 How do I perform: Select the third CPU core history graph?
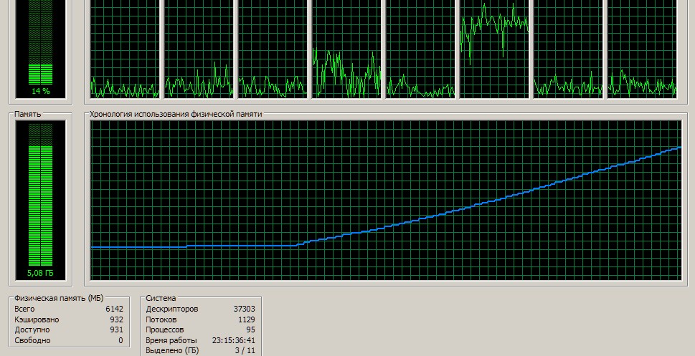(x=273, y=49)
